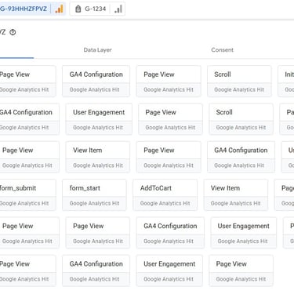Open the help question mark icon
Screen dimensions: 294x294
[13, 32]
